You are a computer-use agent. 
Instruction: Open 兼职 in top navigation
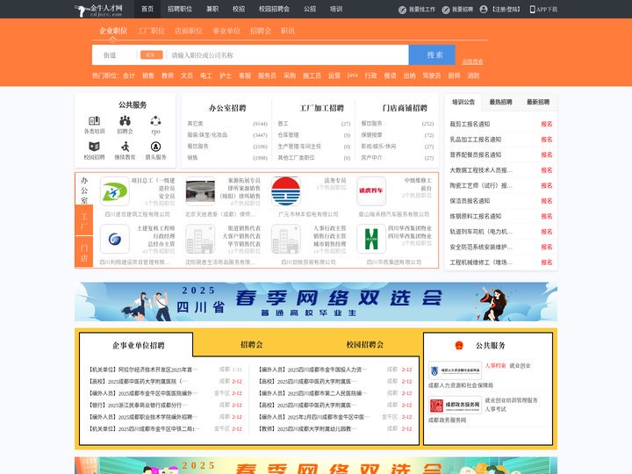pyautogui.click(x=212, y=9)
